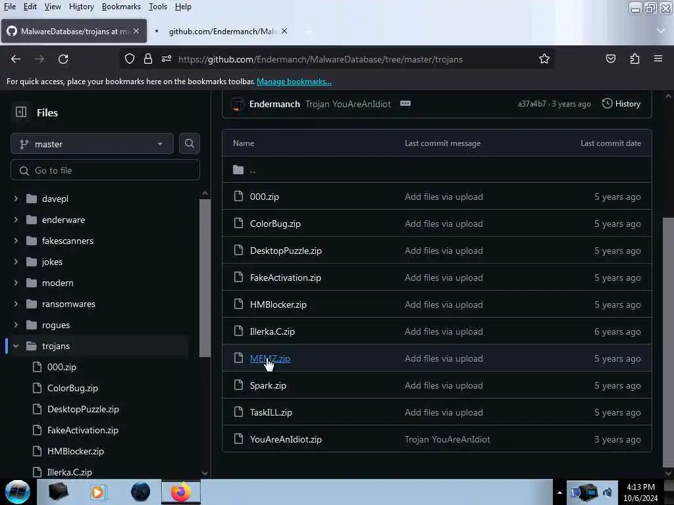Click the volume icon in the system tray
674x505 pixels.
click(x=608, y=493)
